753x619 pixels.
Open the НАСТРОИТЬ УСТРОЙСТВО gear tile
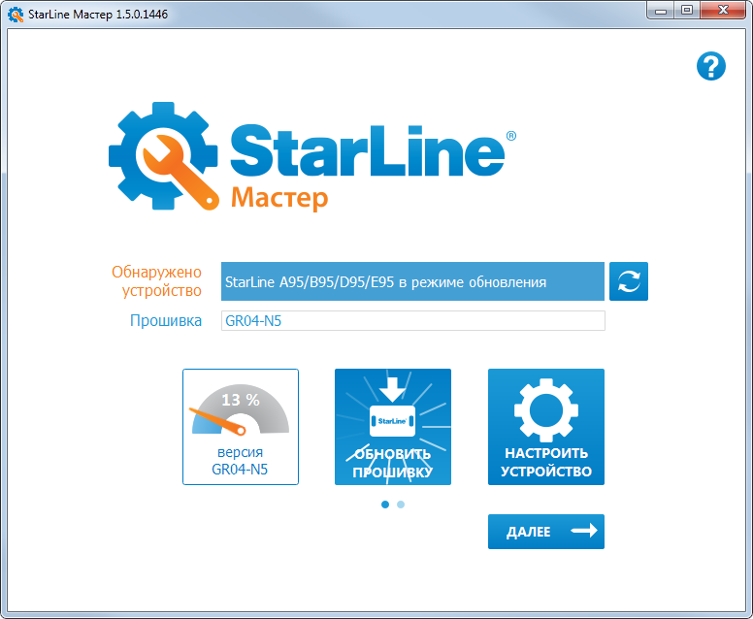pos(545,426)
